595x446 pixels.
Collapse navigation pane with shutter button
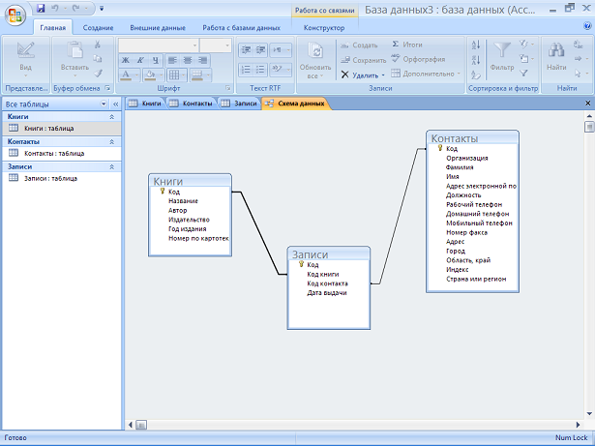click(x=115, y=104)
